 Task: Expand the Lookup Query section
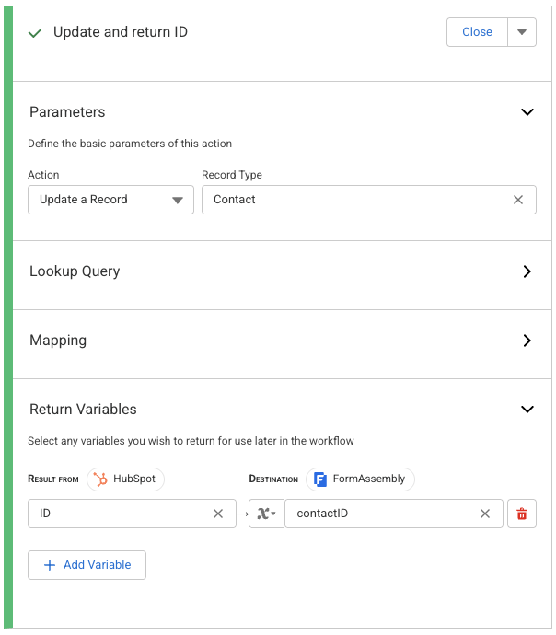[x=527, y=271]
